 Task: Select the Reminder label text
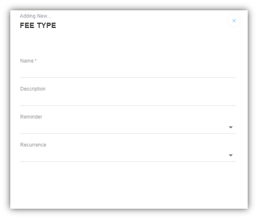click(x=31, y=117)
